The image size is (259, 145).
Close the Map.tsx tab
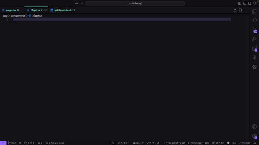tap(45, 10)
